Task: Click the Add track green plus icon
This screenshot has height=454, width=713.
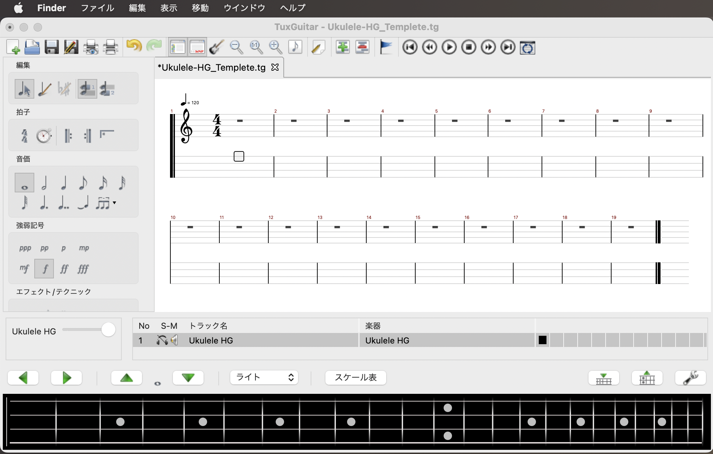Action: click(343, 47)
